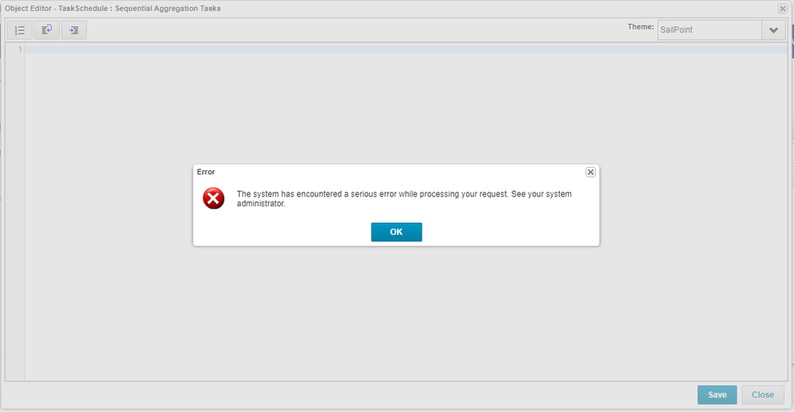Image resolution: width=794 pixels, height=412 pixels.
Task: Click empty editor area below error dialog
Action: pyautogui.click(x=398, y=318)
